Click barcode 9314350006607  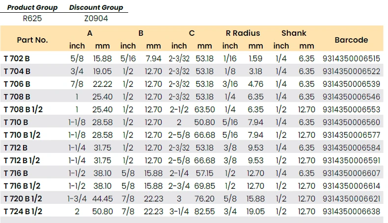(351, 173)
